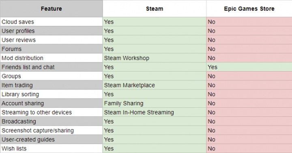Click Epic's green Yes cell for friends list
The width and height of the screenshot is (292, 153).
pyautogui.click(x=249, y=67)
